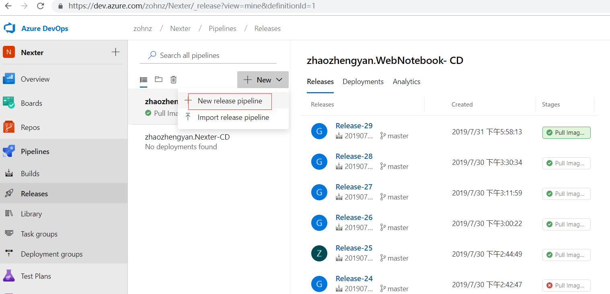Go back using browser back arrow

pyautogui.click(x=8, y=6)
